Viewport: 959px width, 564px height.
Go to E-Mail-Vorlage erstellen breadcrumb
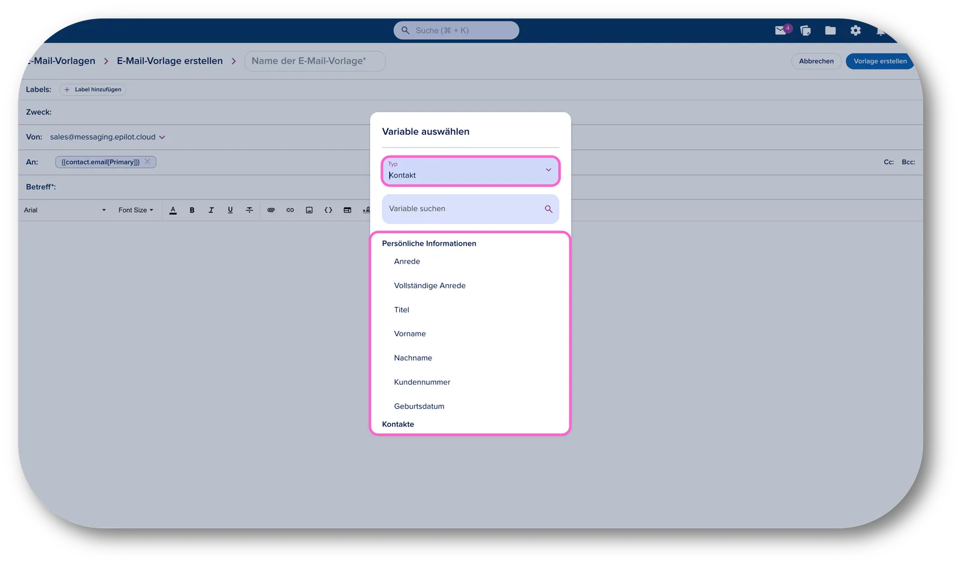click(x=170, y=61)
